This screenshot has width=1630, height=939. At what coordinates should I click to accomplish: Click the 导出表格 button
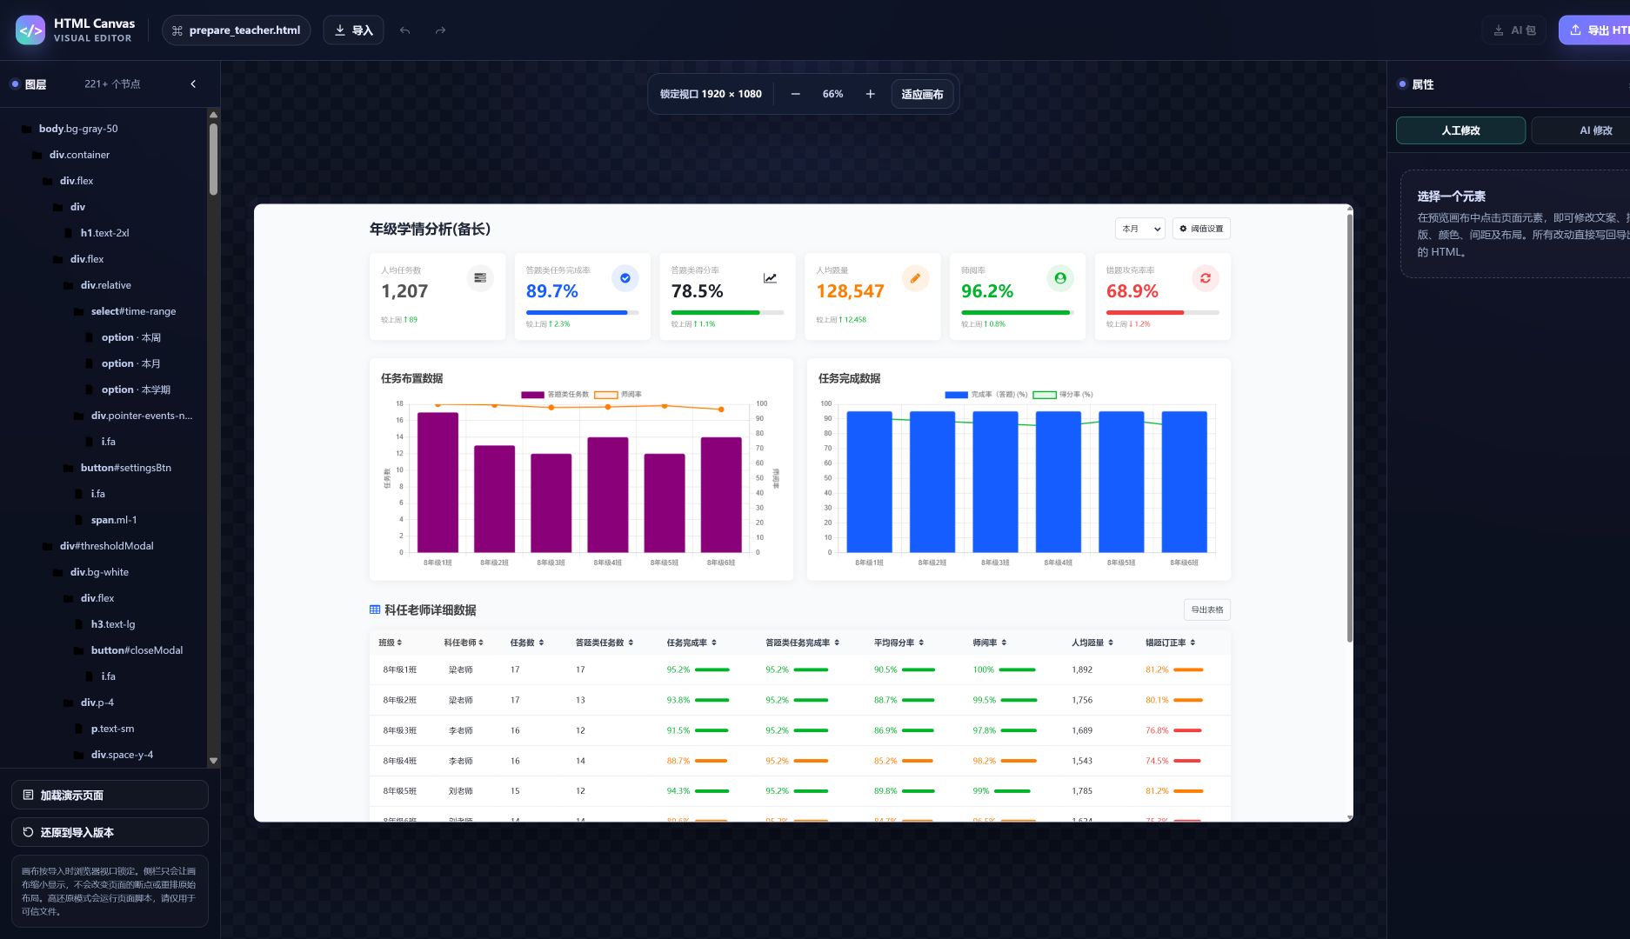(1206, 610)
